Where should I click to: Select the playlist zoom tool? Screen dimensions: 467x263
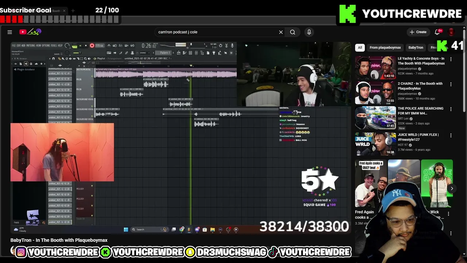[85, 58]
